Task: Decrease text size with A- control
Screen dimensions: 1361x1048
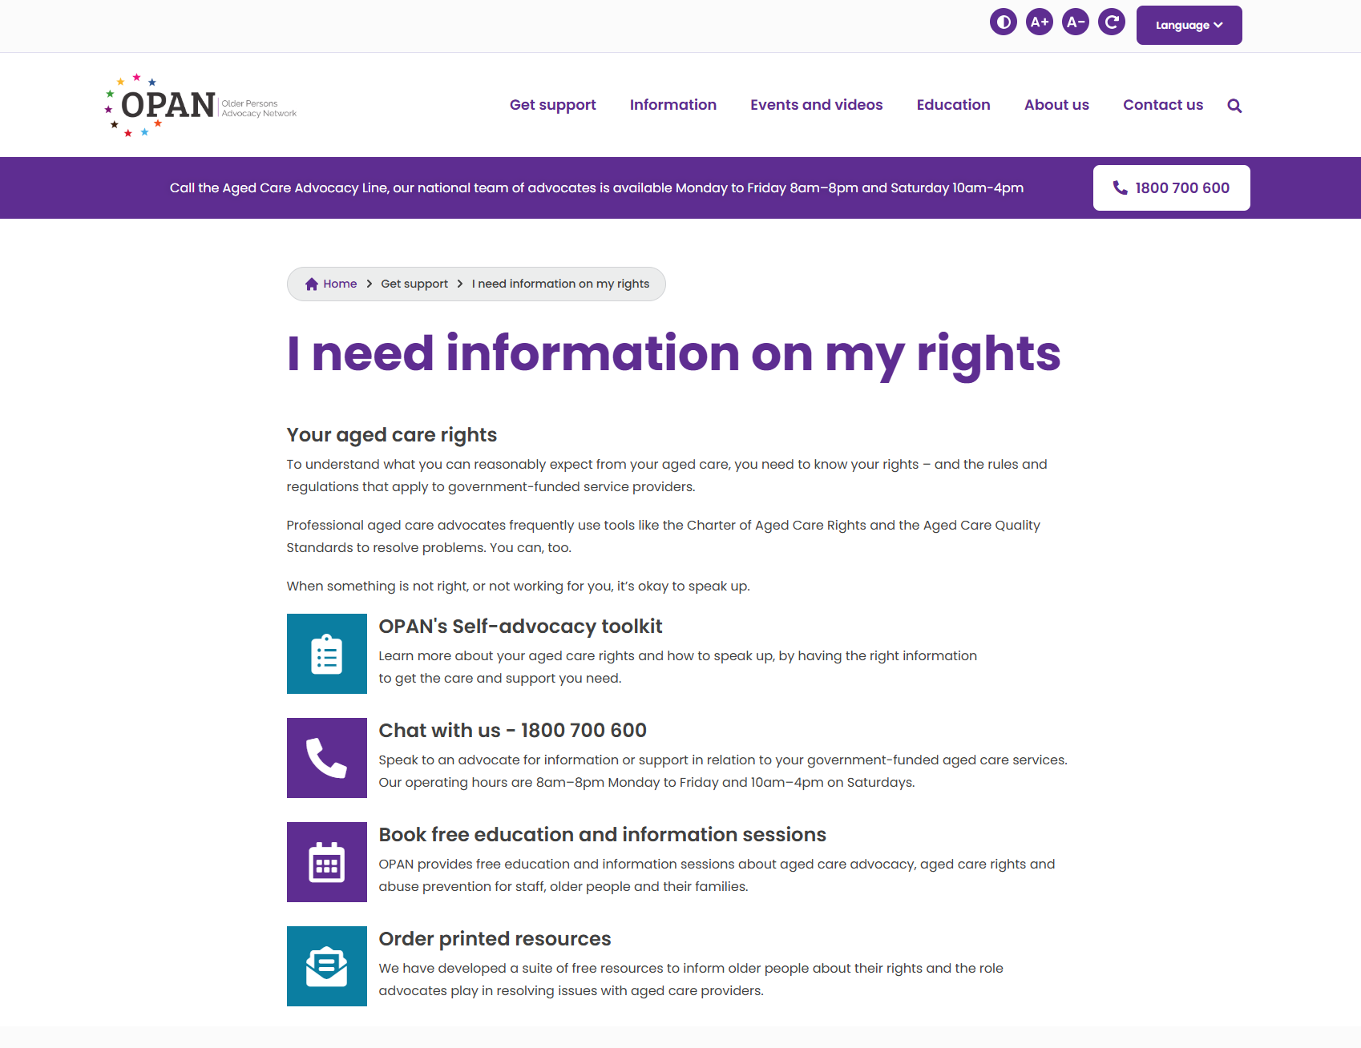Action: click(1075, 22)
